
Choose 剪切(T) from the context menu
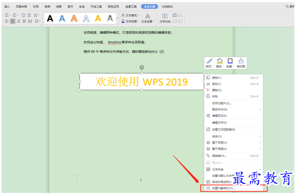[x=234, y=84]
